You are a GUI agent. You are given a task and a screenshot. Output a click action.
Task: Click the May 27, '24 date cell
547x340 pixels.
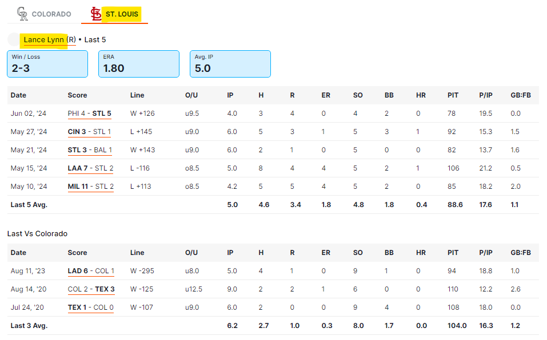[29, 132]
